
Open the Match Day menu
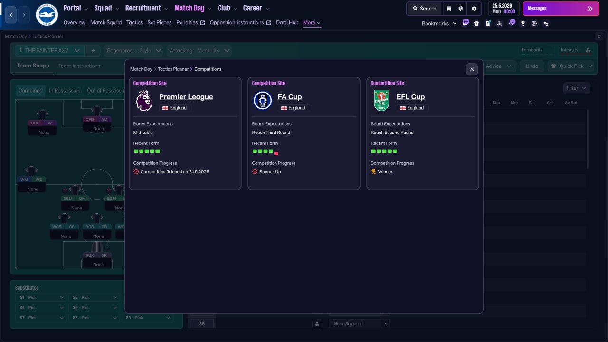point(193,8)
